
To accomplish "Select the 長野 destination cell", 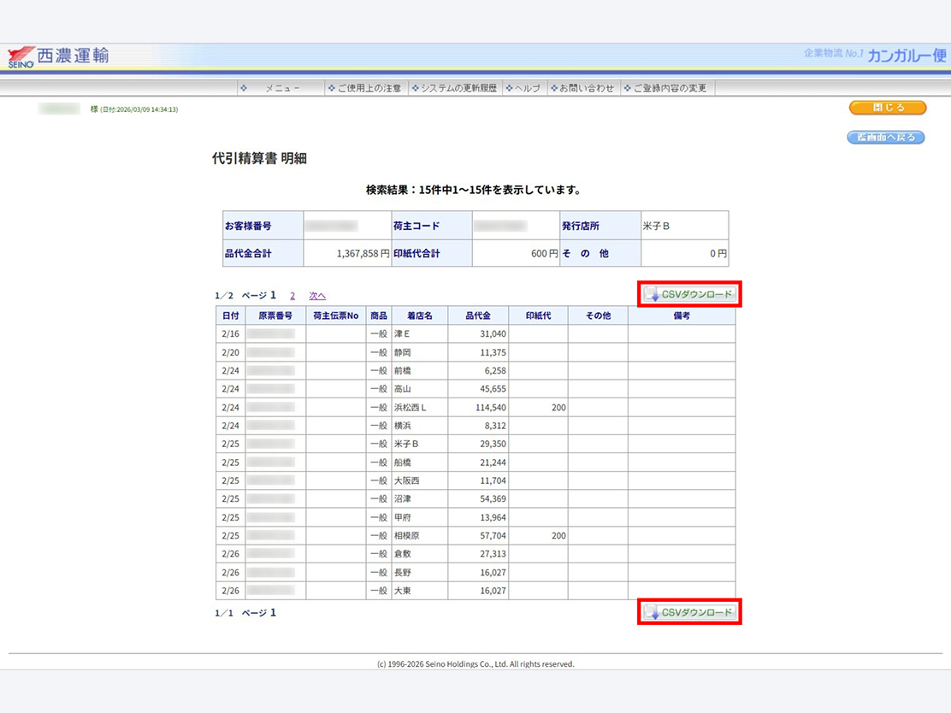I will [420, 572].
